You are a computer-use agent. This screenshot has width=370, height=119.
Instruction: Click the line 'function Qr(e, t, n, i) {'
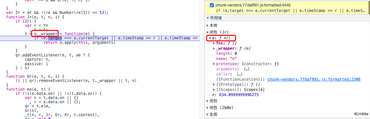click(36, 76)
